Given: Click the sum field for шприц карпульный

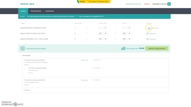Looking at the screenshot, I should (125, 28).
